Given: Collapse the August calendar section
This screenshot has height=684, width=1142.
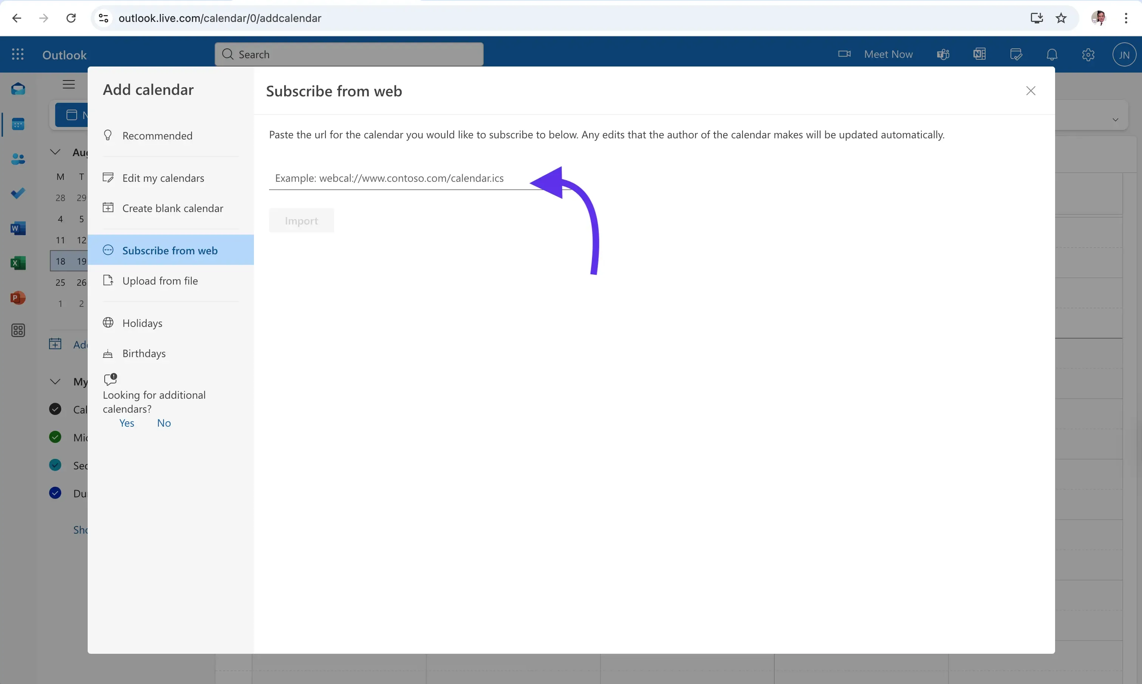Looking at the screenshot, I should [x=55, y=152].
